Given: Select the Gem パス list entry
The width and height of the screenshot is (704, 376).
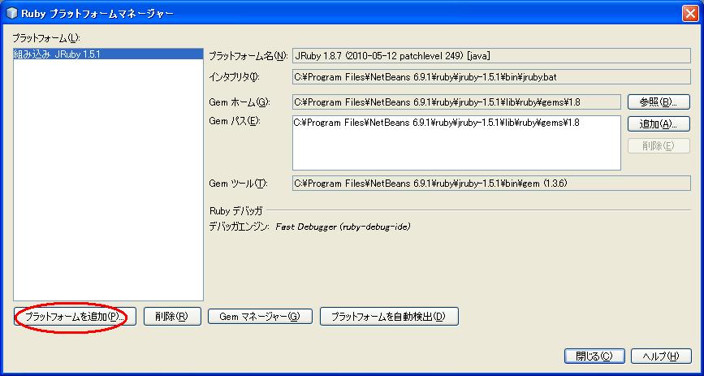Looking at the screenshot, I should [456, 122].
